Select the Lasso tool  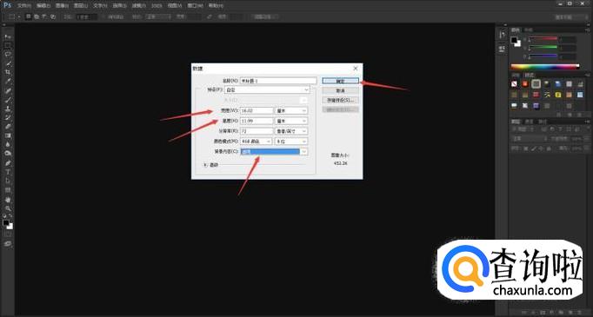[8, 55]
